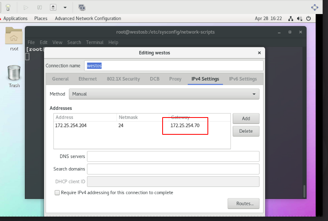The height and width of the screenshot is (221, 328).
Task: Open the Applications menu
Action: [15, 18]
